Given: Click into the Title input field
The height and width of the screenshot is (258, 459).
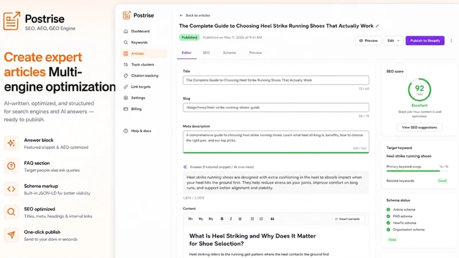Looking at the screenshot, I should click(x=276, y=80).
